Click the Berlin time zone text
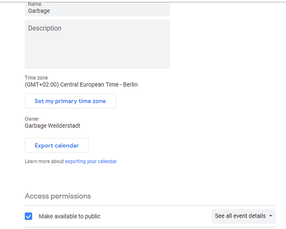The height and width of the screenshot is (229, 286). point(129,85)
